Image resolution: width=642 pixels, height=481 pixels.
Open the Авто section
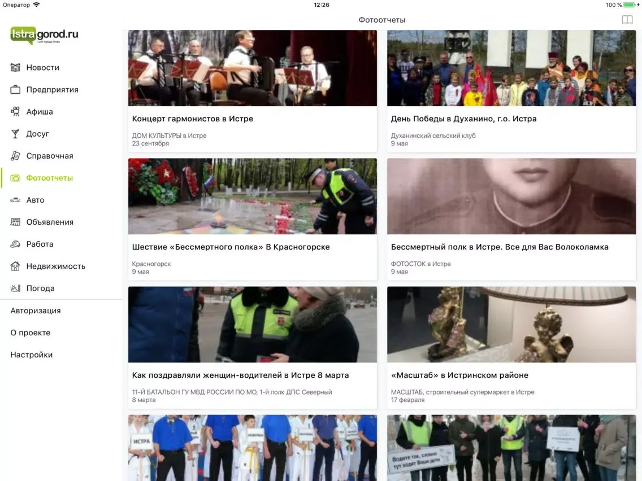point(35,200)
